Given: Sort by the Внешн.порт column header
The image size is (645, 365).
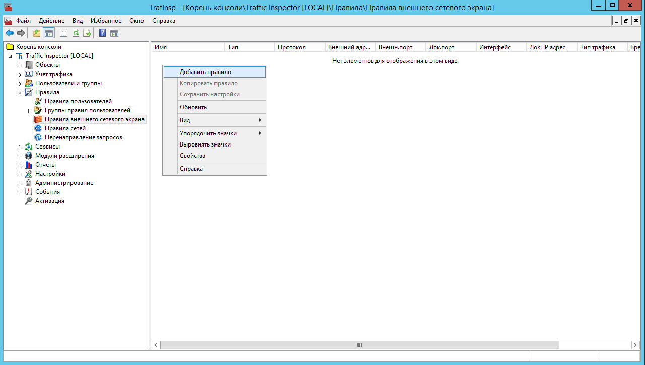Looking at the screenshot, I should coord(401,47).
